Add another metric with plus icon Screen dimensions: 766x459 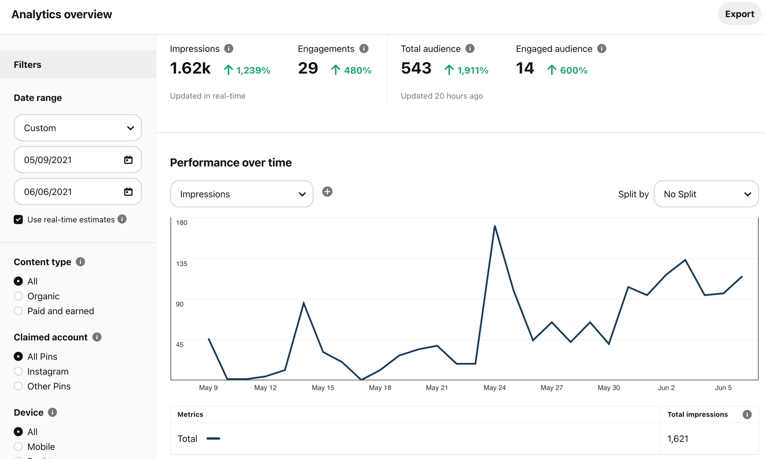(327, 192)
